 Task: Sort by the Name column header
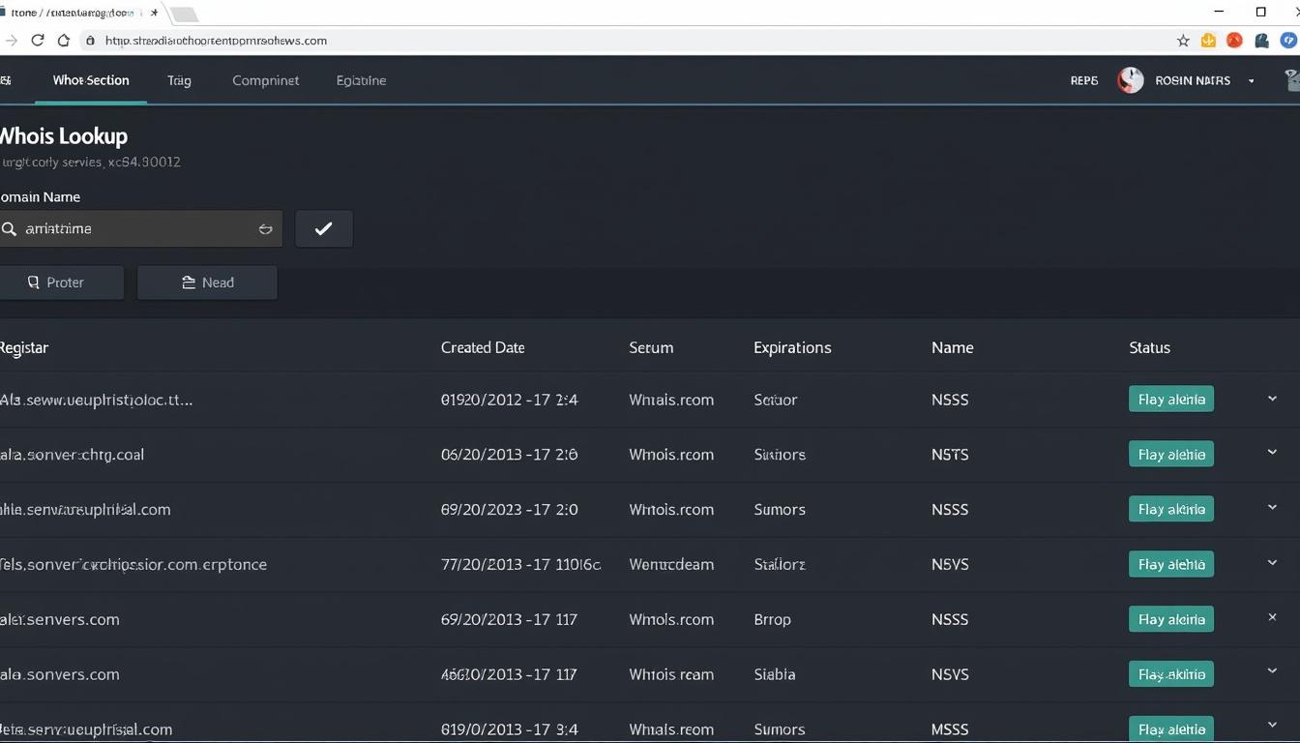tap(953, 347)
